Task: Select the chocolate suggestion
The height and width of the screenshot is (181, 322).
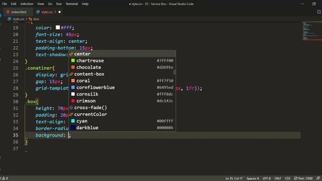Action: pos(122,67)
